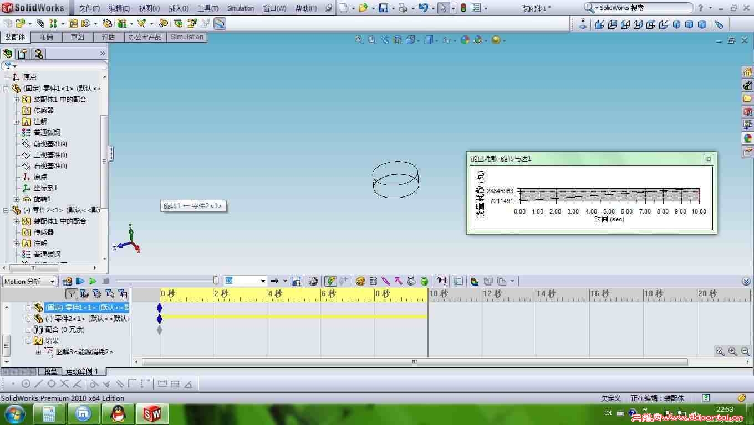Switch to the 评估 command tab
754x425 pixels.
coord(108,37)
